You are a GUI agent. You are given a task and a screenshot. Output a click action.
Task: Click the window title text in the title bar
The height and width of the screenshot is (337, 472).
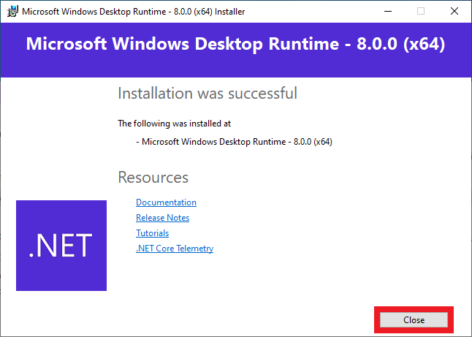click(x=133, y=12)
